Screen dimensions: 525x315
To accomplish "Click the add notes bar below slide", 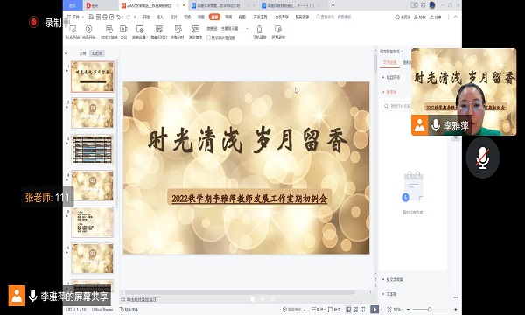I will tap(247, 299).
